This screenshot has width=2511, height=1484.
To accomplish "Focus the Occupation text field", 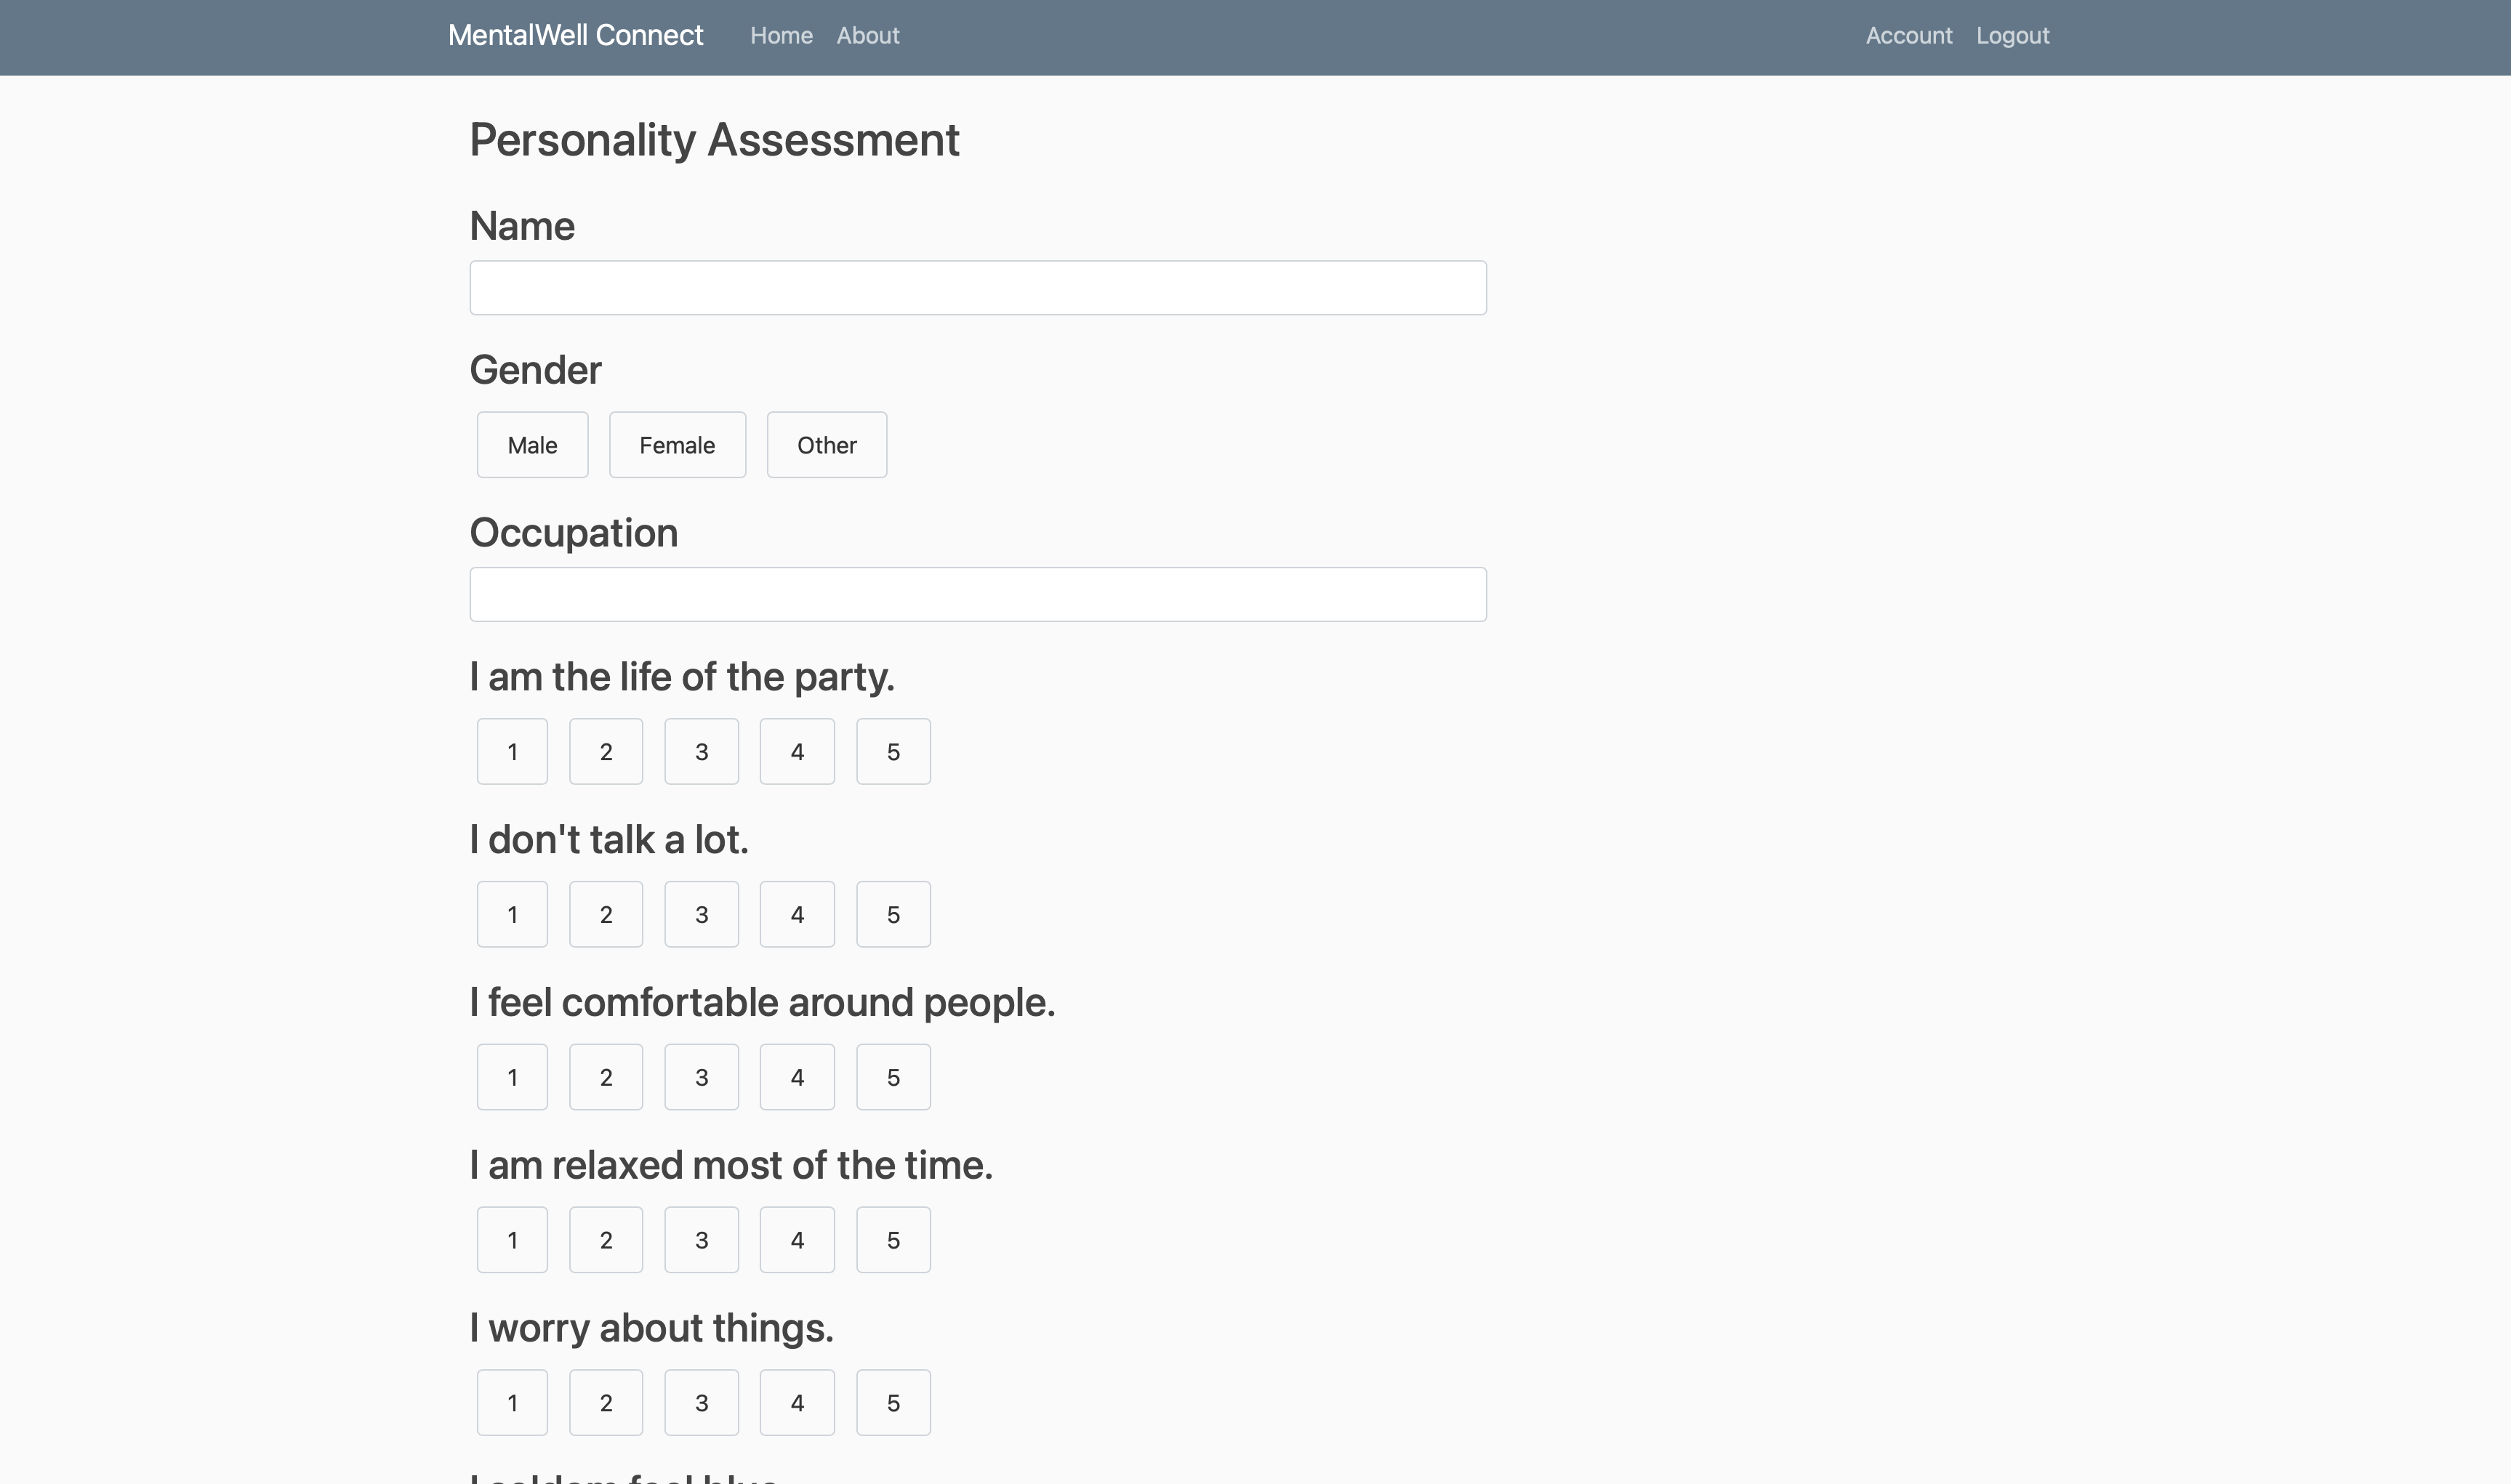I will (x=978, y=595).
